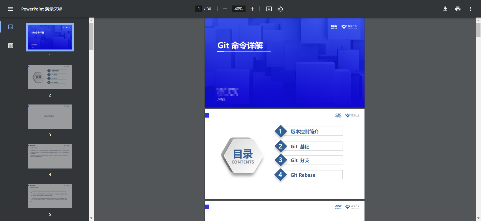Toggle the sidebar with the hamburger menu icon

[11, 9]
